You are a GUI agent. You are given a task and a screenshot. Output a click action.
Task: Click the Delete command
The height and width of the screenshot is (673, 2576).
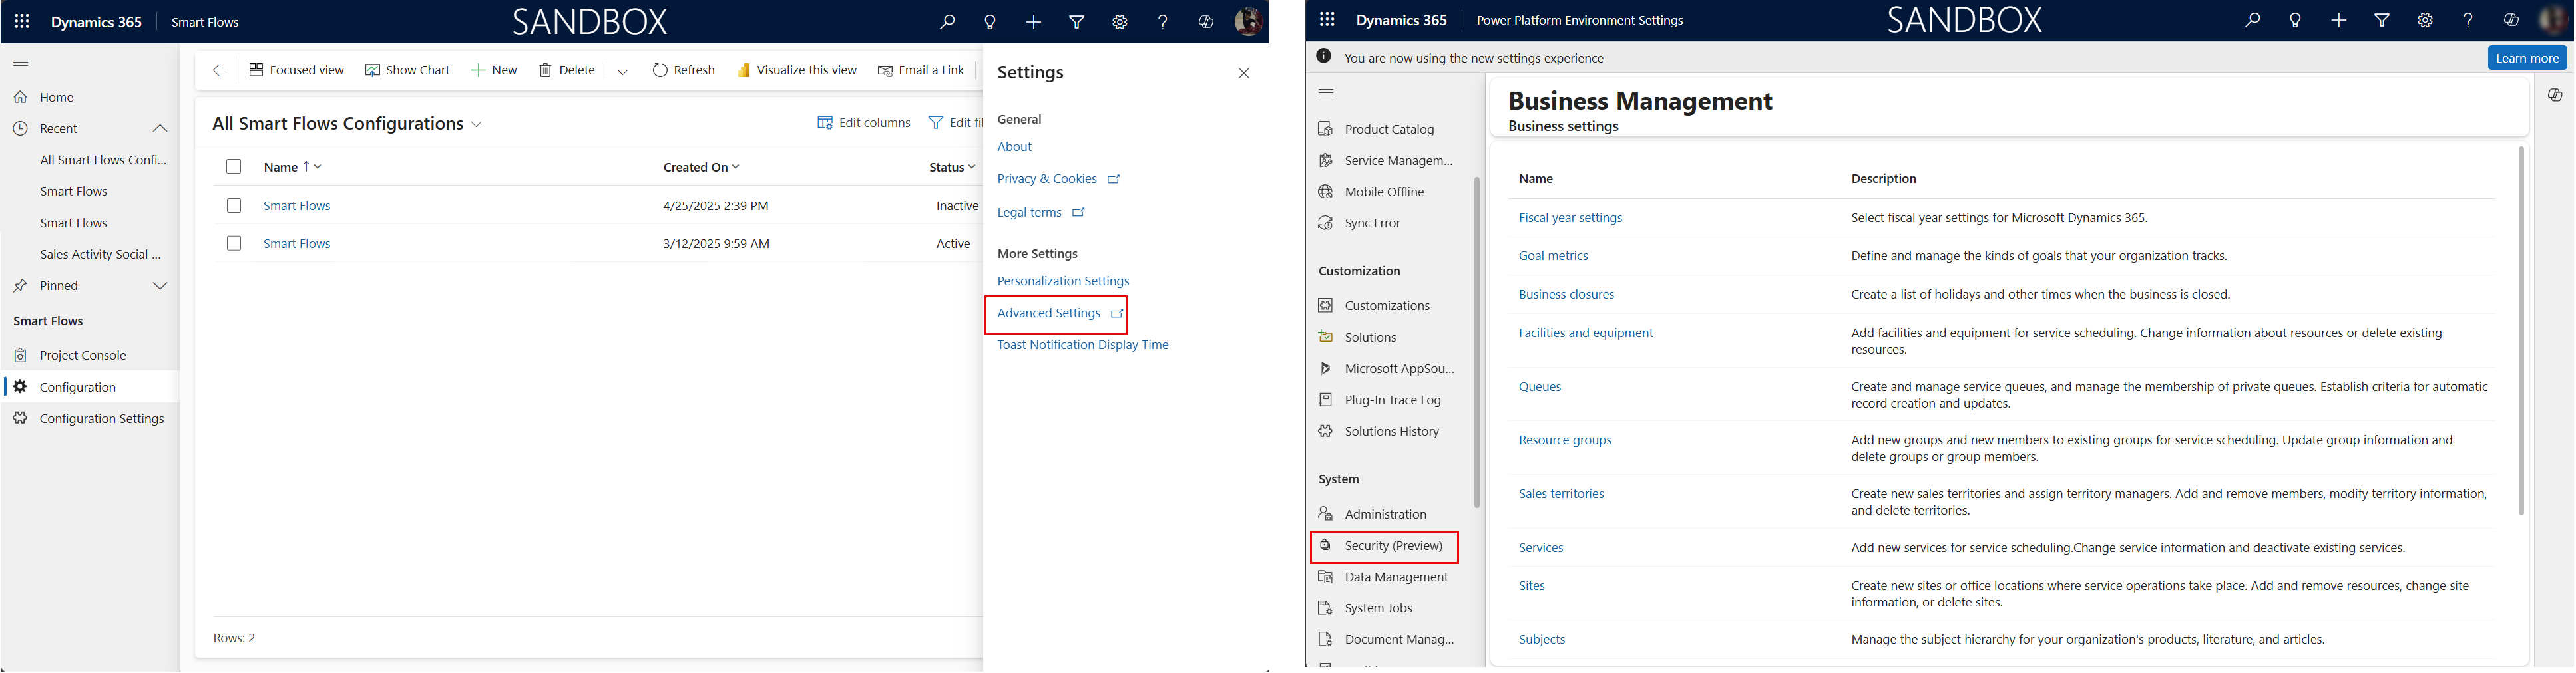[567, 70]
